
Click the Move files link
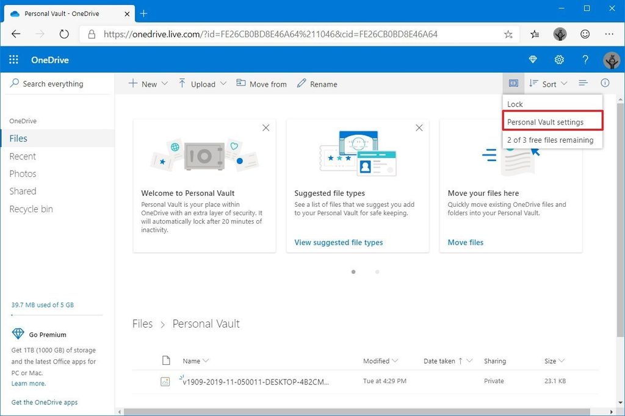[465, 242]
